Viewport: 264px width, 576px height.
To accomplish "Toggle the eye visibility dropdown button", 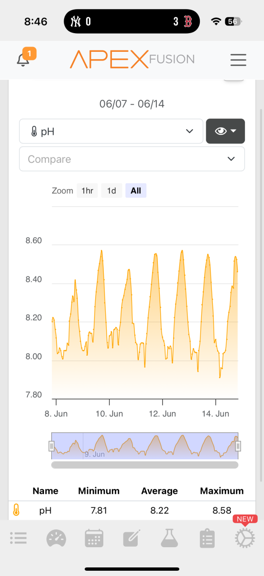I will (x=225, y=131).
